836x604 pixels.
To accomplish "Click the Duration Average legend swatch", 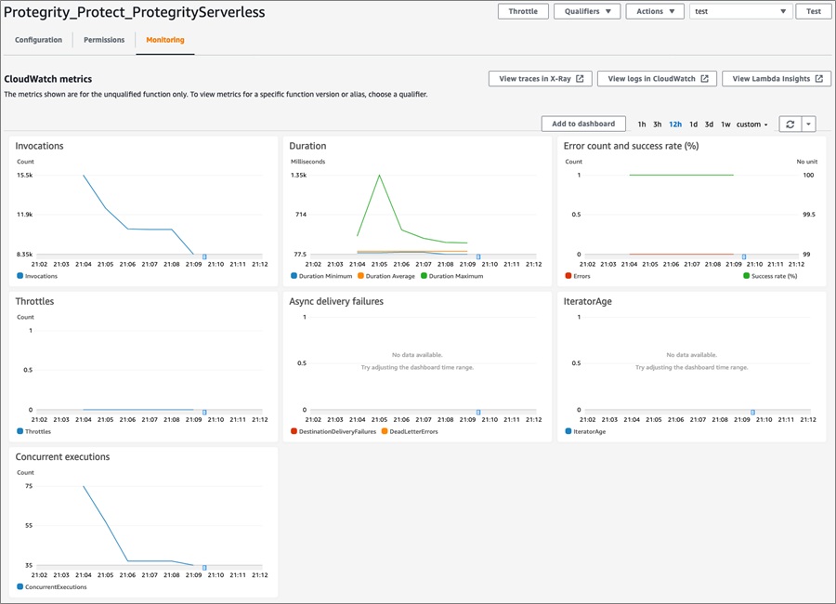I will 361,276.
